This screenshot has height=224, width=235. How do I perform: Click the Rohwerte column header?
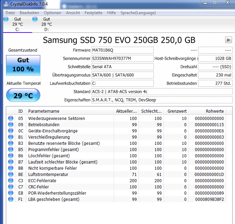pos(207,111)
